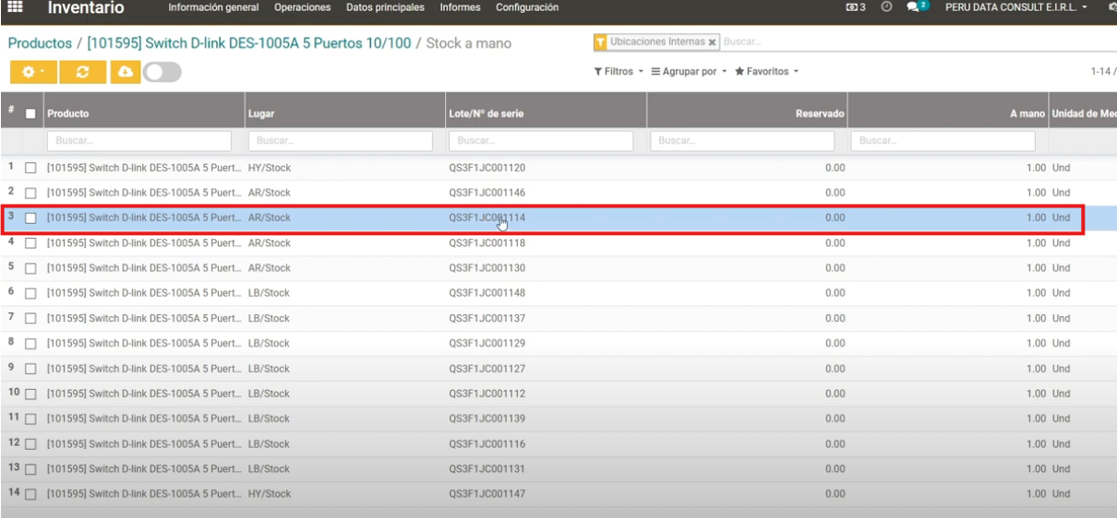This screenshot has height=518, width=1117.
Task: Open the chat messages icon
Action: click(913, 7)
